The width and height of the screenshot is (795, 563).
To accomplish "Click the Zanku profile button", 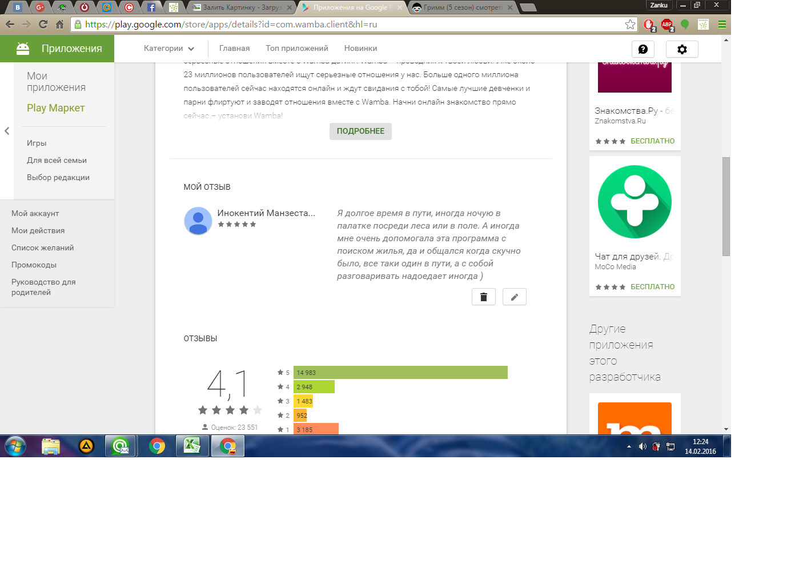I will click(x=659, y=5).
